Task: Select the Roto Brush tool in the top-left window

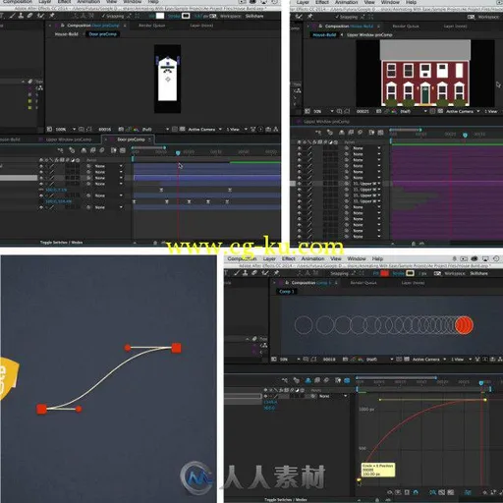Action: click(40, 16)
